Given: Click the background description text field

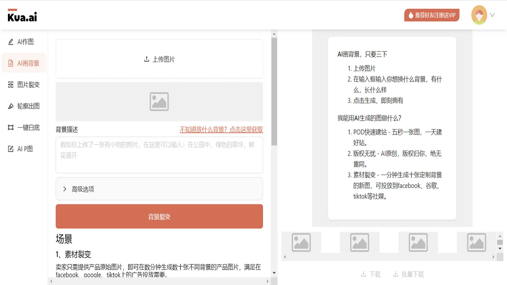Looking at the screenshot, I should 159,154.
